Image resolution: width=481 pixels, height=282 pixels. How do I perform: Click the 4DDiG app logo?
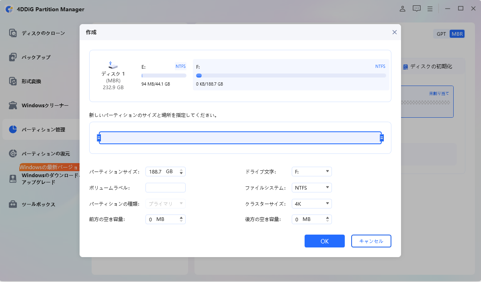[x=9, y=9]
